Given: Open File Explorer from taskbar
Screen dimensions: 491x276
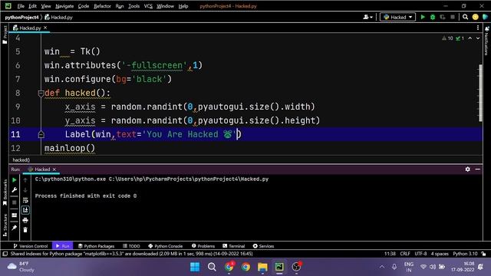Looking at the screenshot, I should pos(262,267).
